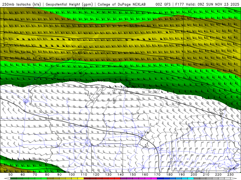Click the 100 value on the color scale
241x180 pixels.
pos(72,175)
